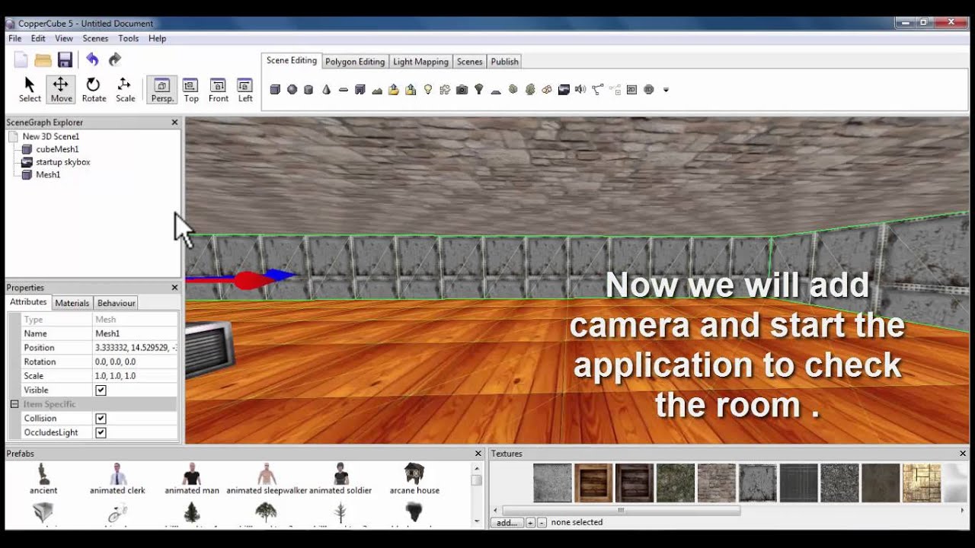This screenshot has height=548, width=975.
Task: Click the textures plus button
Action: [531, 523]
